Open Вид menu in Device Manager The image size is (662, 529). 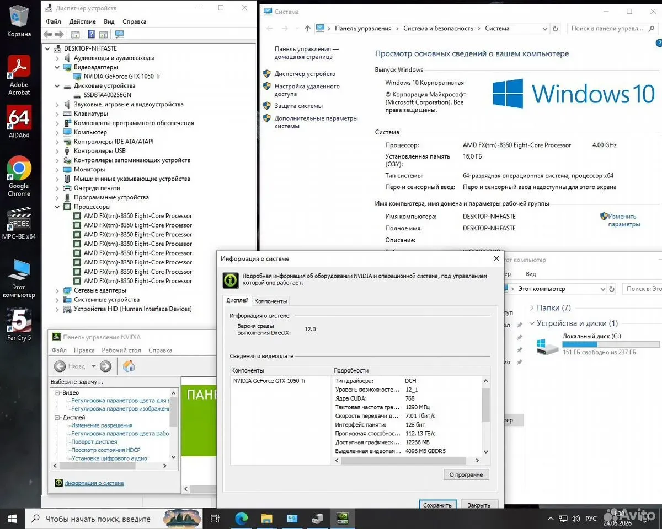109,21
